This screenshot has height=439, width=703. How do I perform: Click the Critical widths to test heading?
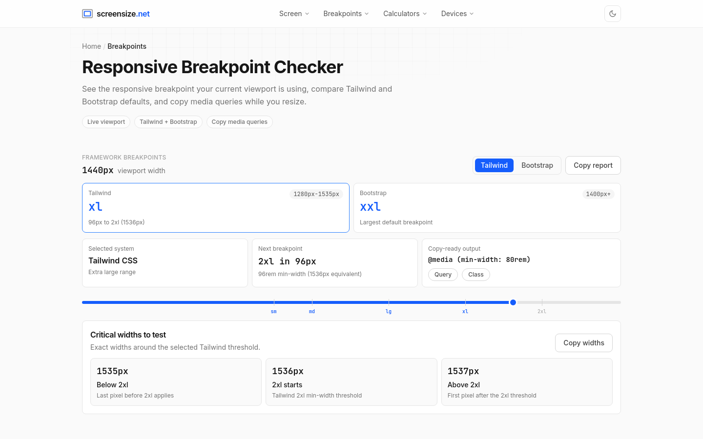click(128, 335)
